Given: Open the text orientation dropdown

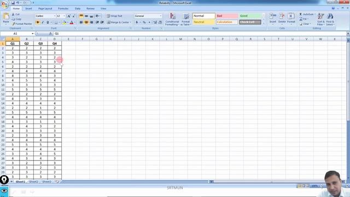Looking at the screenshot, I should click(x=98, y=16).
